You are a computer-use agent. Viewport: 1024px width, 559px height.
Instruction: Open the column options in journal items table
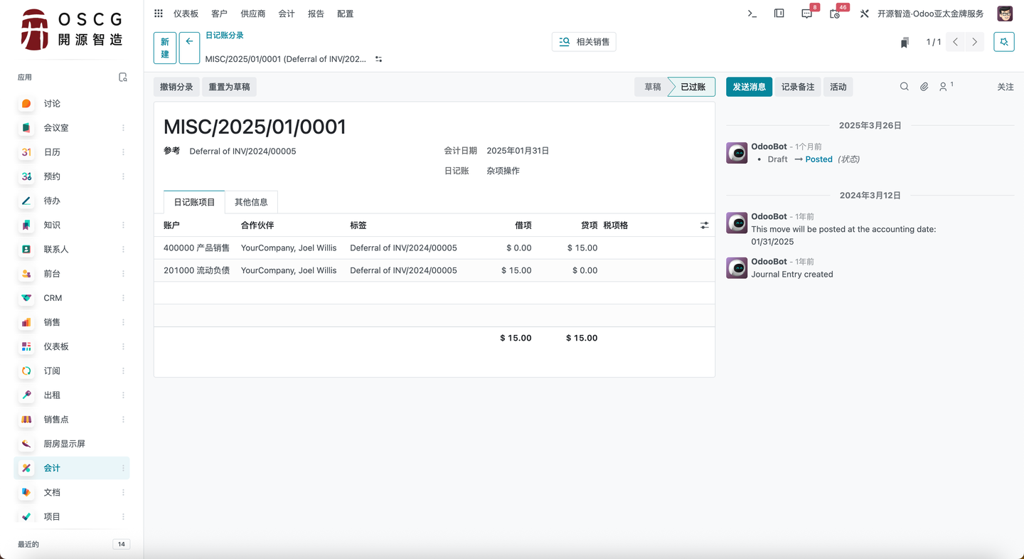[x=704, y=225]
